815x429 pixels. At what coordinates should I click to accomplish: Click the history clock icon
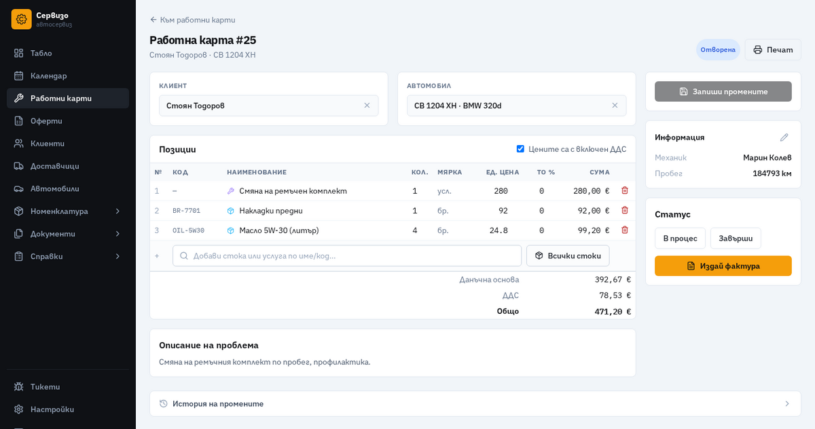[164, 403]
